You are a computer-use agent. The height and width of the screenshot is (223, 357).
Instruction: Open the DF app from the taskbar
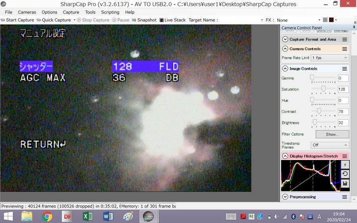point(67,216)
